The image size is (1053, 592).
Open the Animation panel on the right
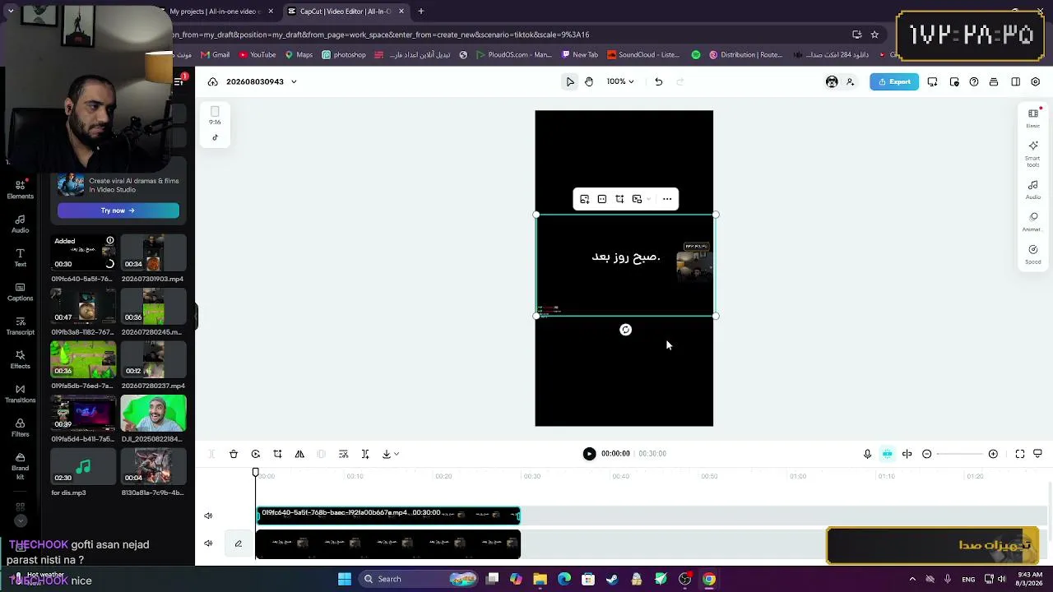point(1033,221)
